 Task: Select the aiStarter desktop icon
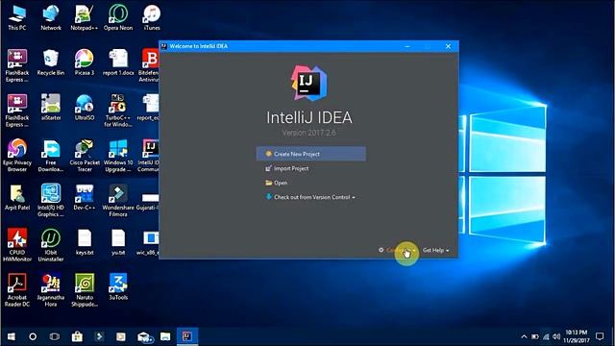[51, 108]
